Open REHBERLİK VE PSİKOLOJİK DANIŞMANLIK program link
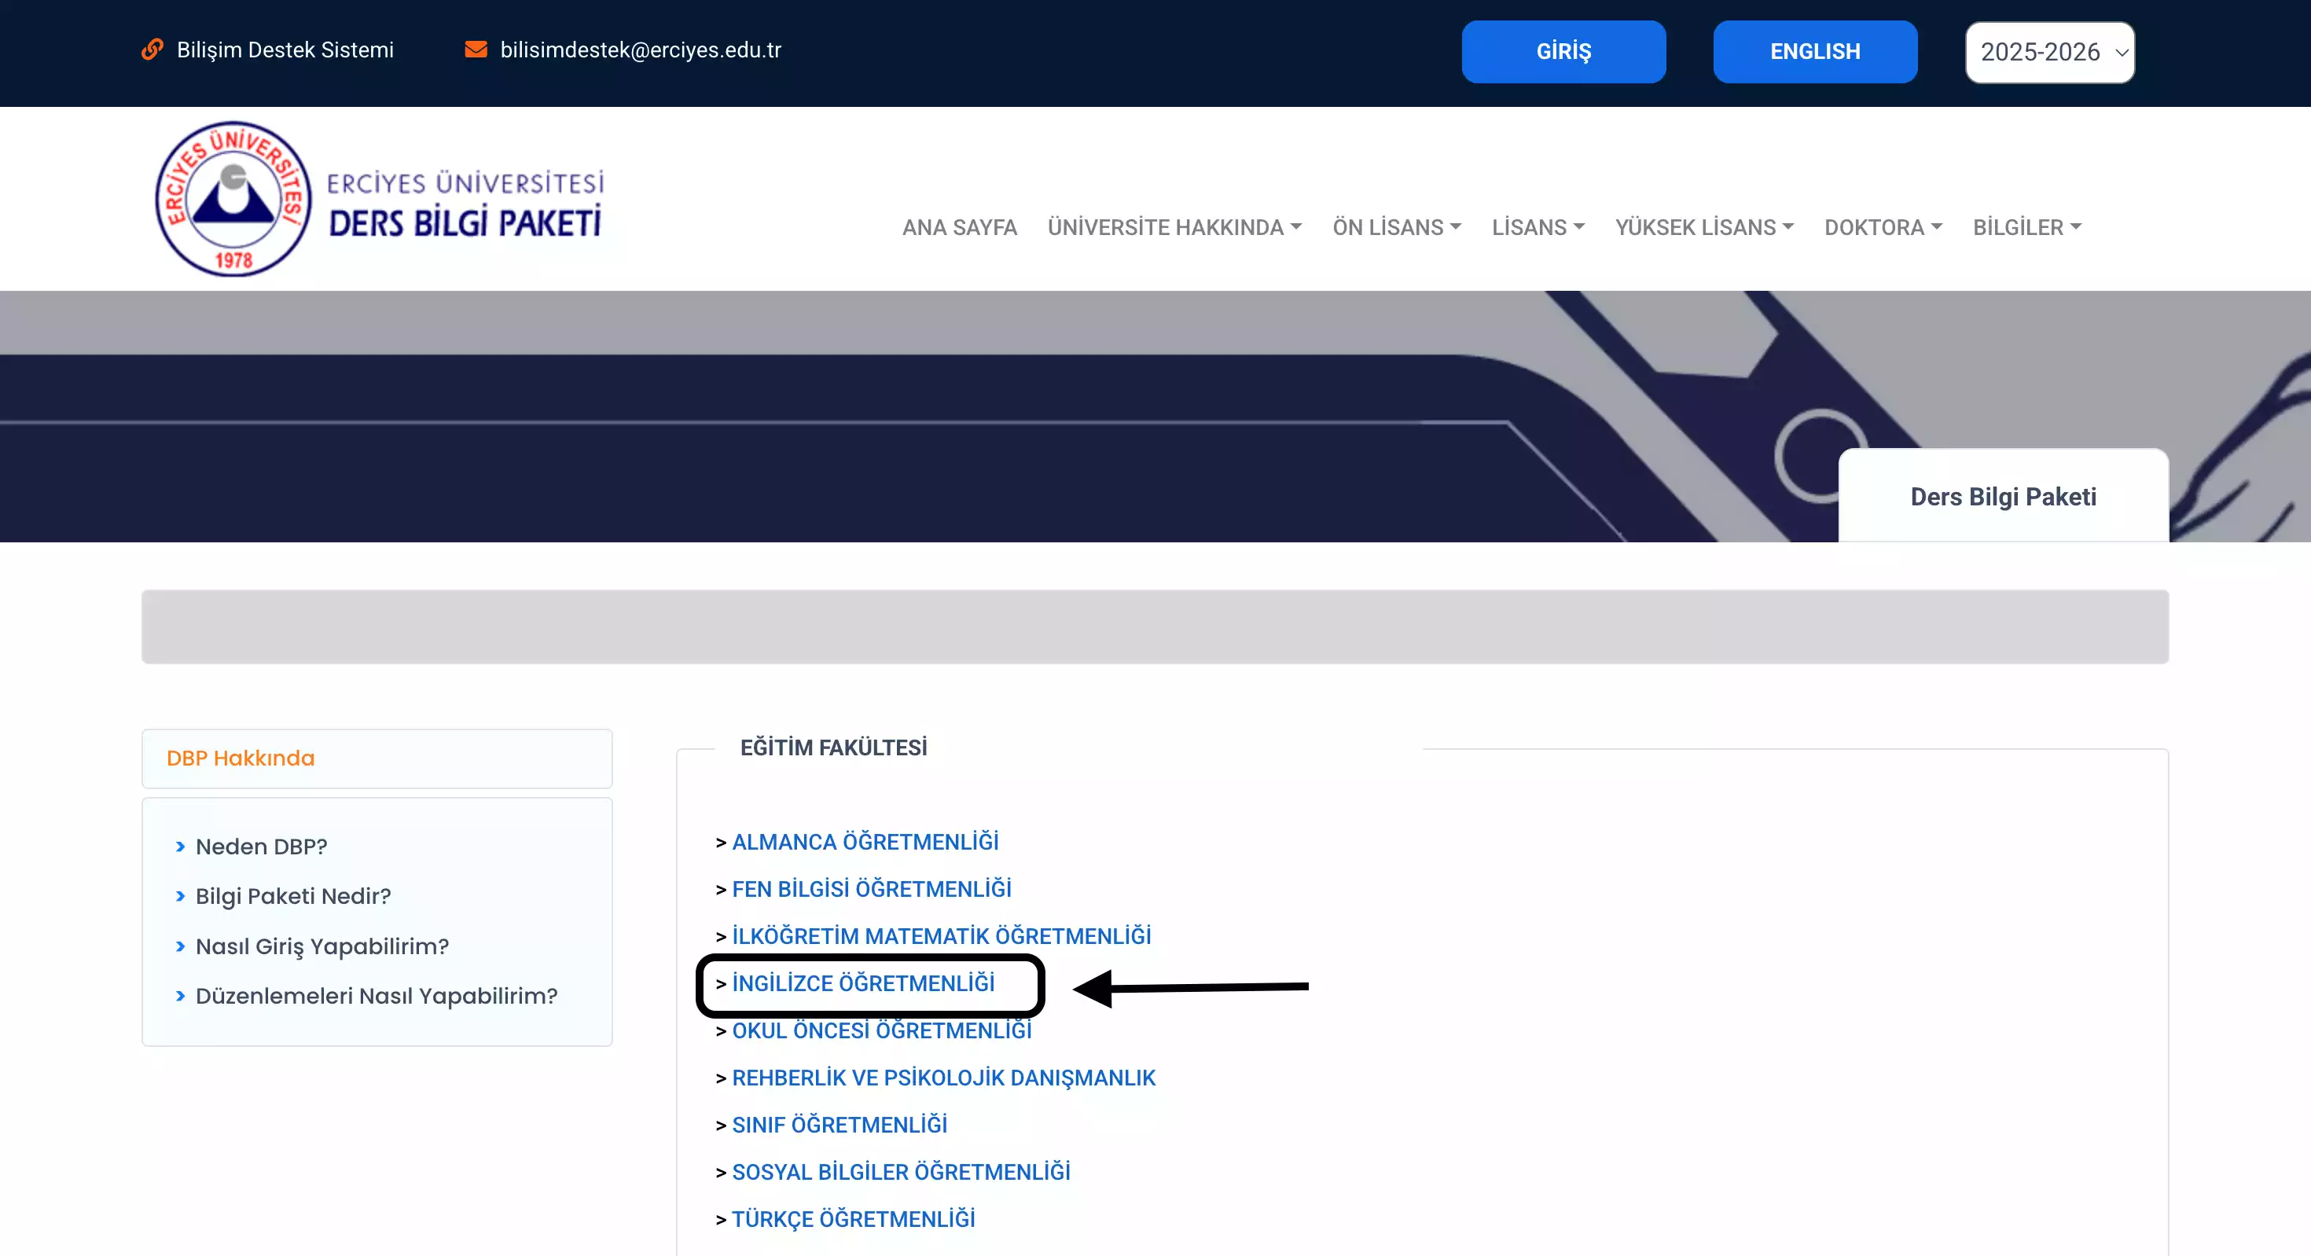2311x1256 pixels. [x=943, y=1078]
